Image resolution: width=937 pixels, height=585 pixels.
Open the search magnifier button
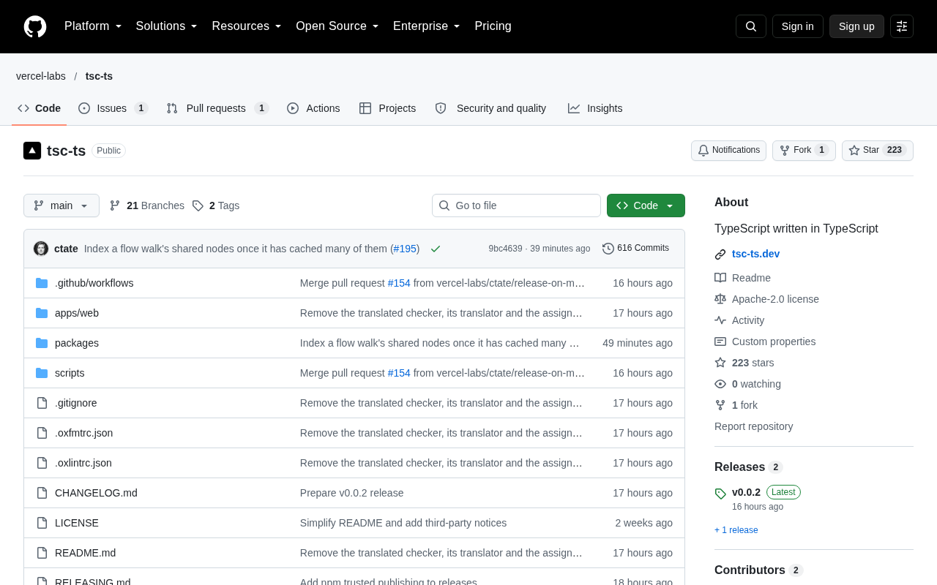(751, 26)
